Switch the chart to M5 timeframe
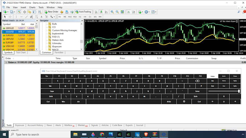 (x=65, y=17)
